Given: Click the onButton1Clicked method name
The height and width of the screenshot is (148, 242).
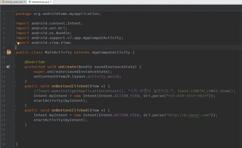Looking at the screenshot, I should pyautogui.click(x=69, y=110).
